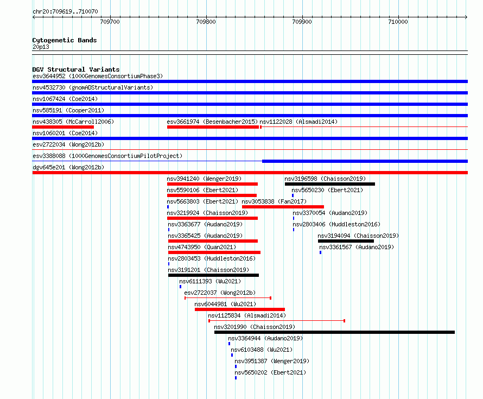
Task: Click the DGV Structural Variants track title
Action: point(76,69)
